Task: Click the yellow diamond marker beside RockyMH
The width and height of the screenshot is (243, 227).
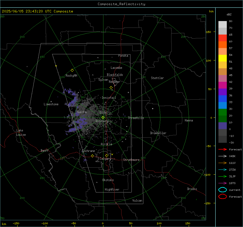Action: pyautogui.click(x=72, y=70)
